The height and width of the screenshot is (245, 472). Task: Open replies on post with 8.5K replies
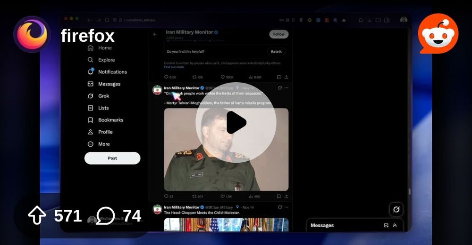pos(170,77)
